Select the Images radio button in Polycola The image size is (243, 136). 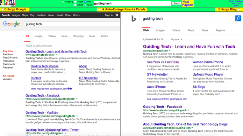75,2
